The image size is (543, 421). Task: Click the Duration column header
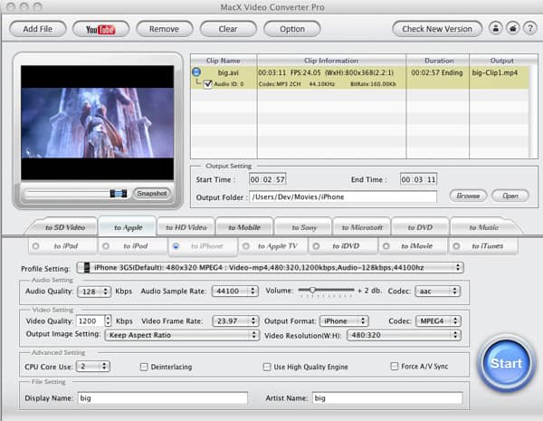439,61
